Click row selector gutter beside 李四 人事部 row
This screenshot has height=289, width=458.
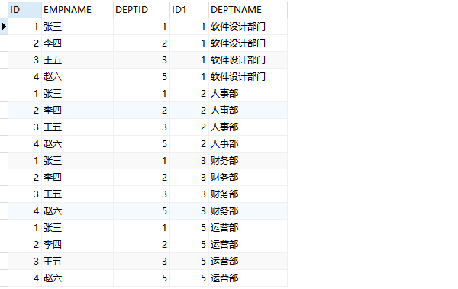pyautogui.click(x=4, y=111)
